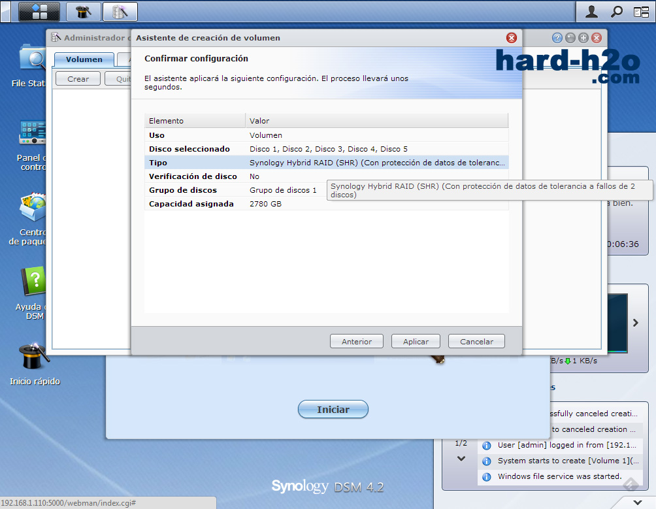Click the Administrador window title icon
Screen dimensions: 656x509
pyautogui.click(x=56, y=38)
